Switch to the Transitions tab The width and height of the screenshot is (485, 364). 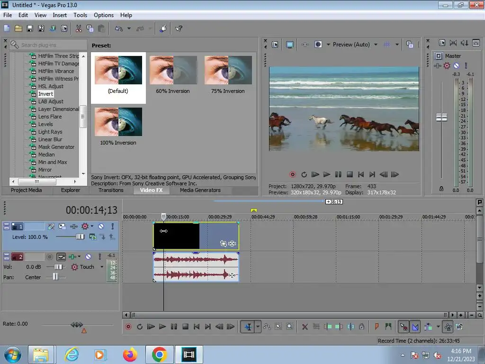(111, 190)
